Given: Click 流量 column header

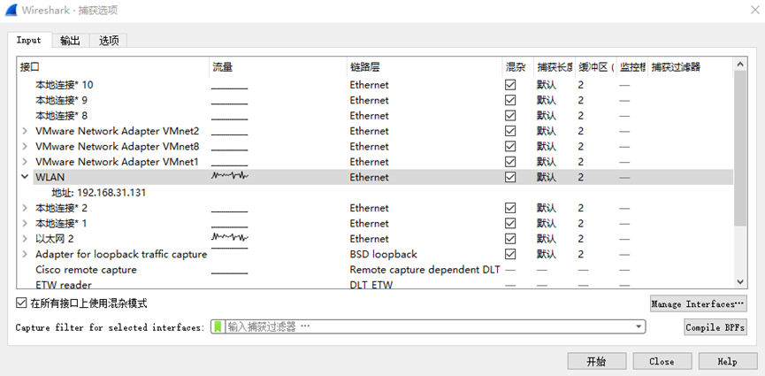Looking at the screenshot, I should 278,67.
